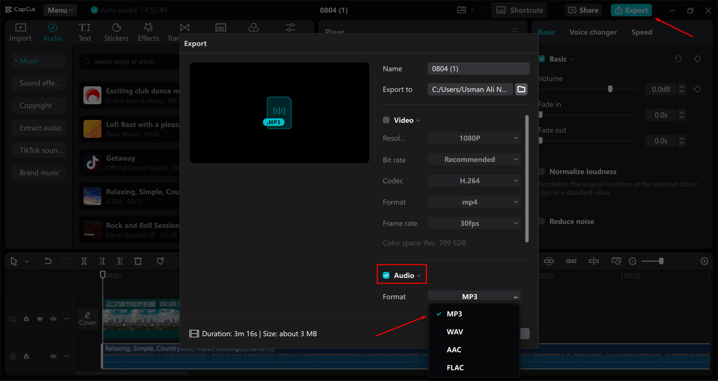Screen dimensions: 718x381
Task: Open the Import media tab
Action: point(20,32)
